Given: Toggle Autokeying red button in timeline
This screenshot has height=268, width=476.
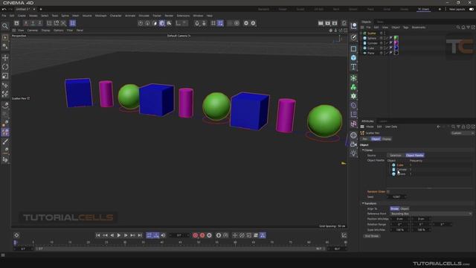Looking at the screenshot, I should point(202,235).
